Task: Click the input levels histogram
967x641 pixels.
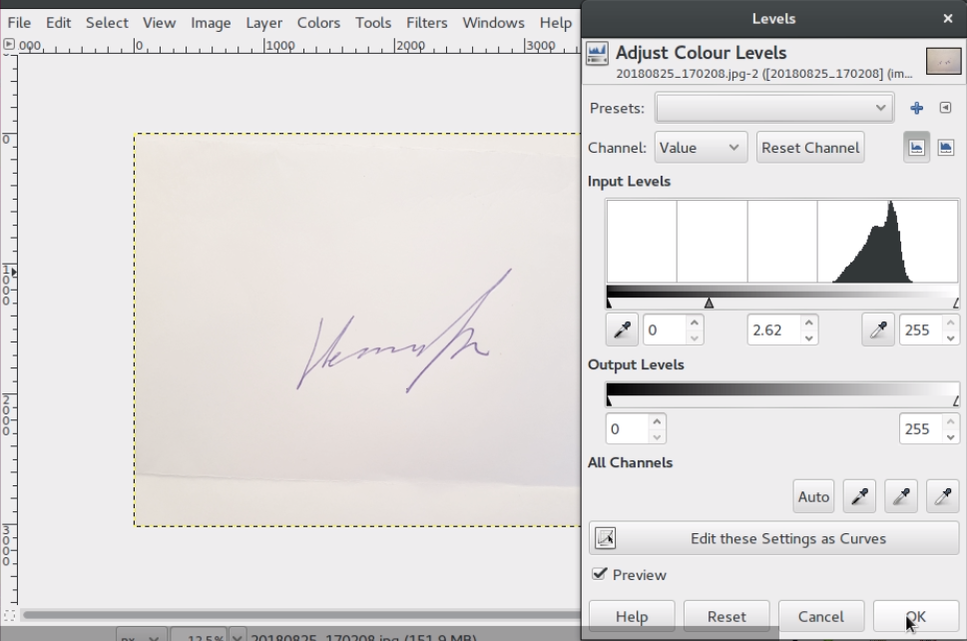Action: pyautogui.click(x=782, y=242)
